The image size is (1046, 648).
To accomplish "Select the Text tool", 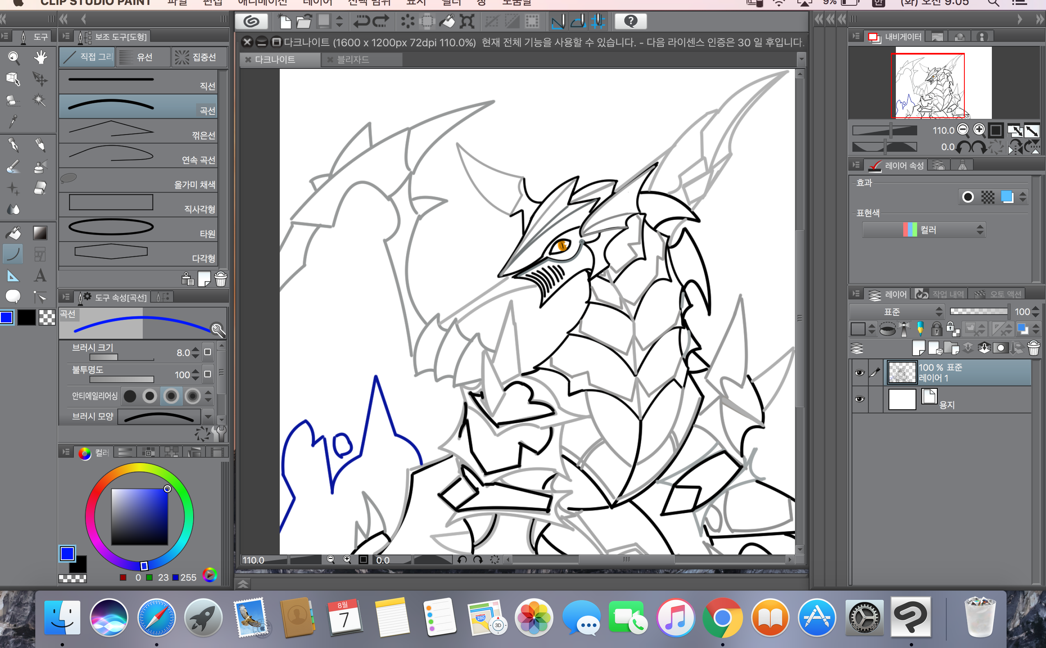I will [x=40, y=275].
